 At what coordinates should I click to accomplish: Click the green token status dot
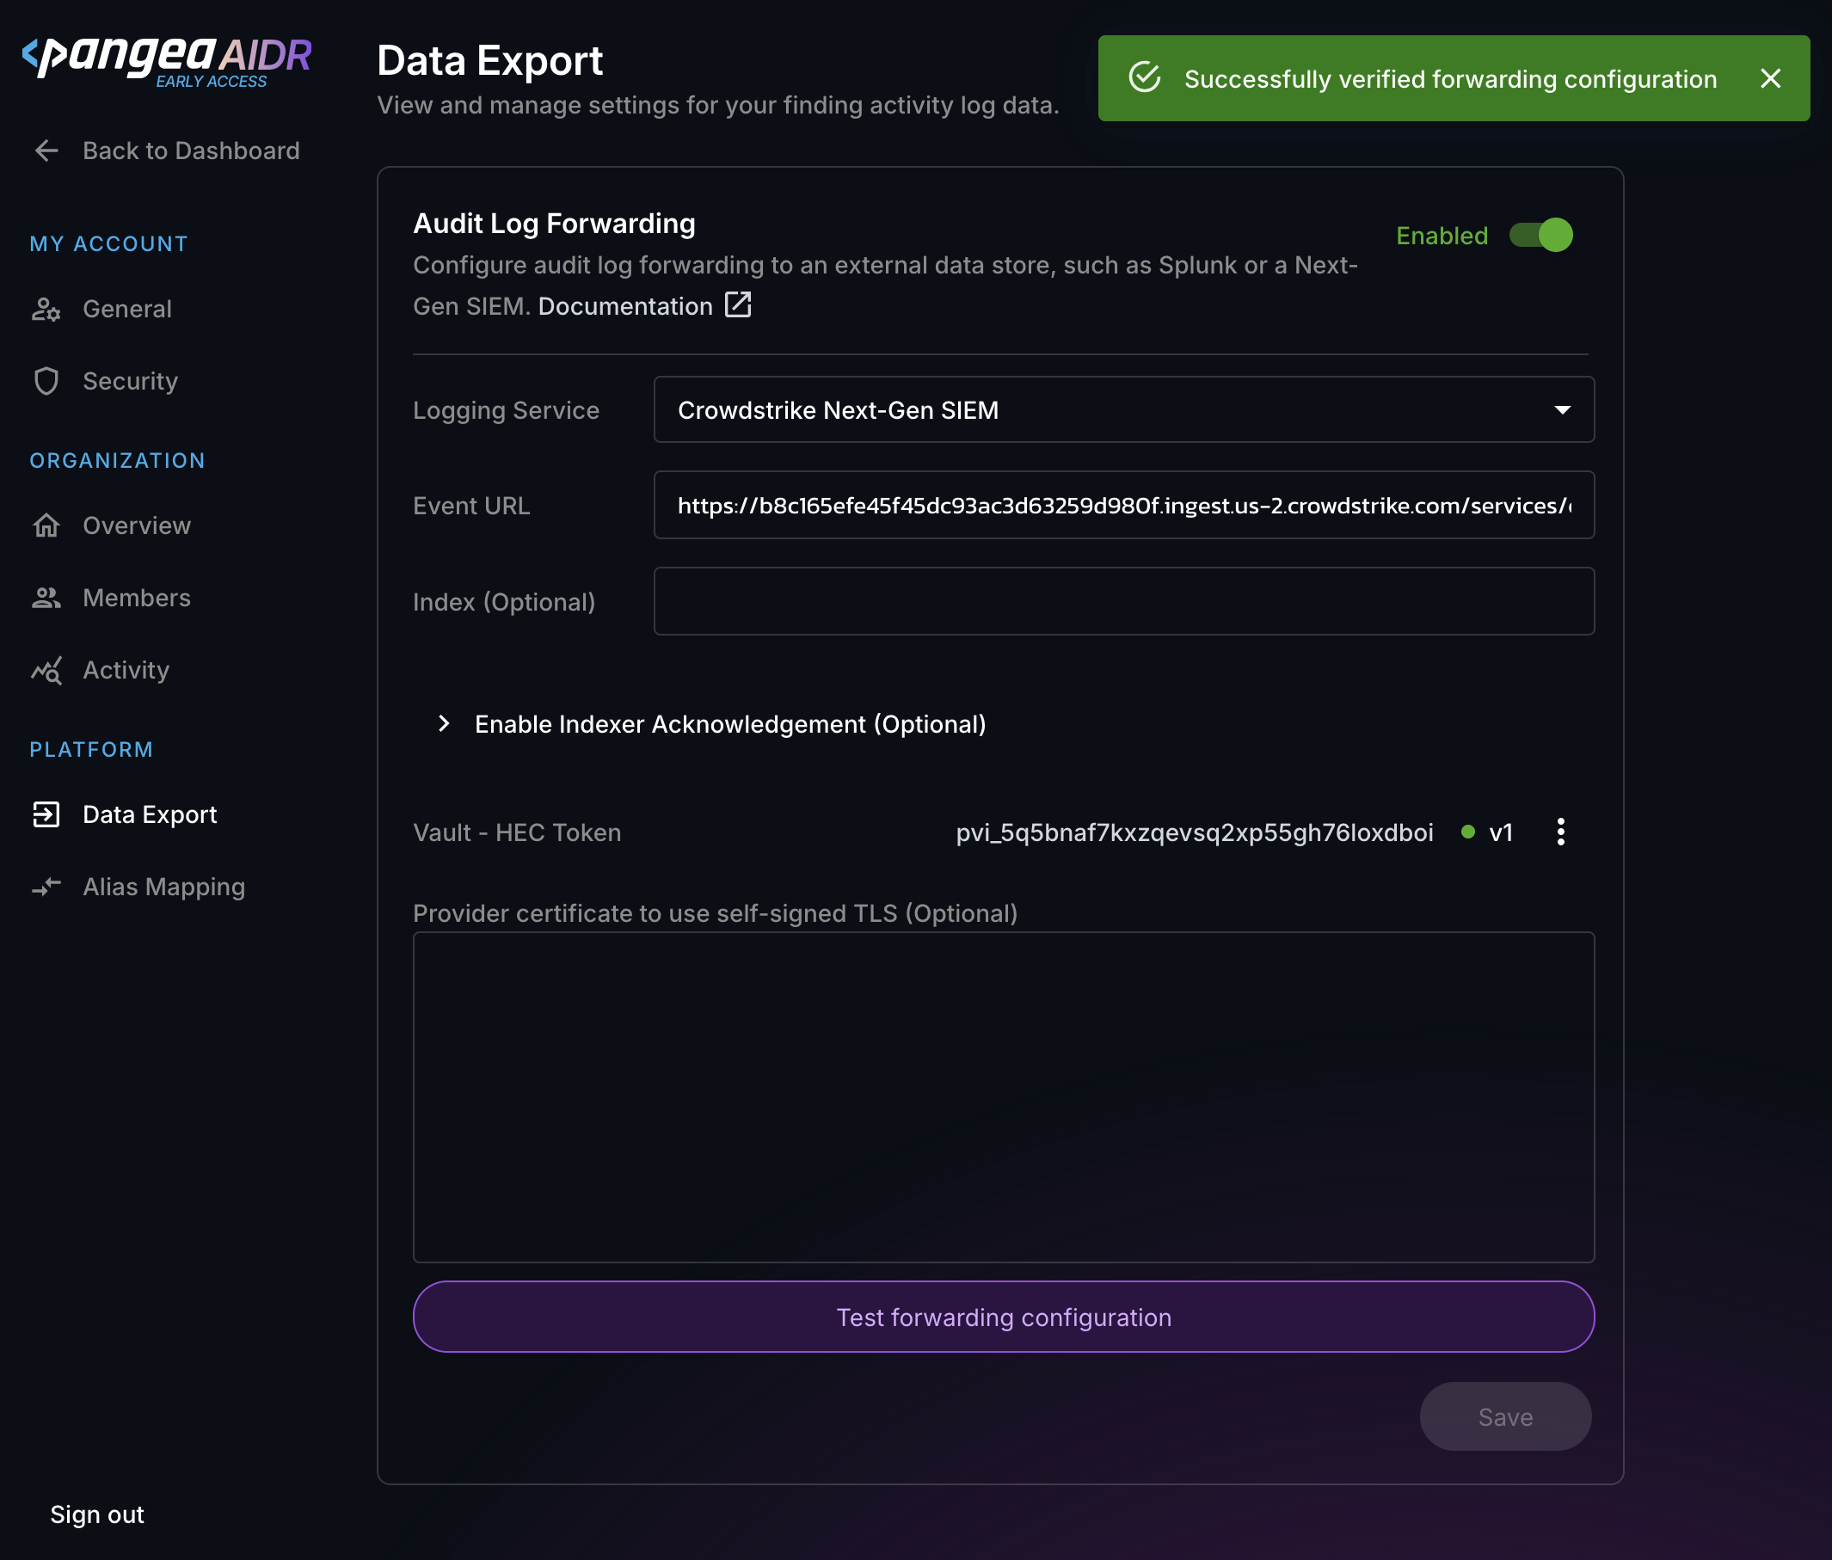pyautogui.click(x=1467, y=832)
